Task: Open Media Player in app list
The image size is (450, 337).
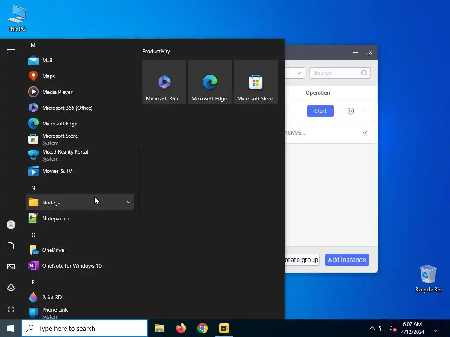Action: tap(80, 92)
